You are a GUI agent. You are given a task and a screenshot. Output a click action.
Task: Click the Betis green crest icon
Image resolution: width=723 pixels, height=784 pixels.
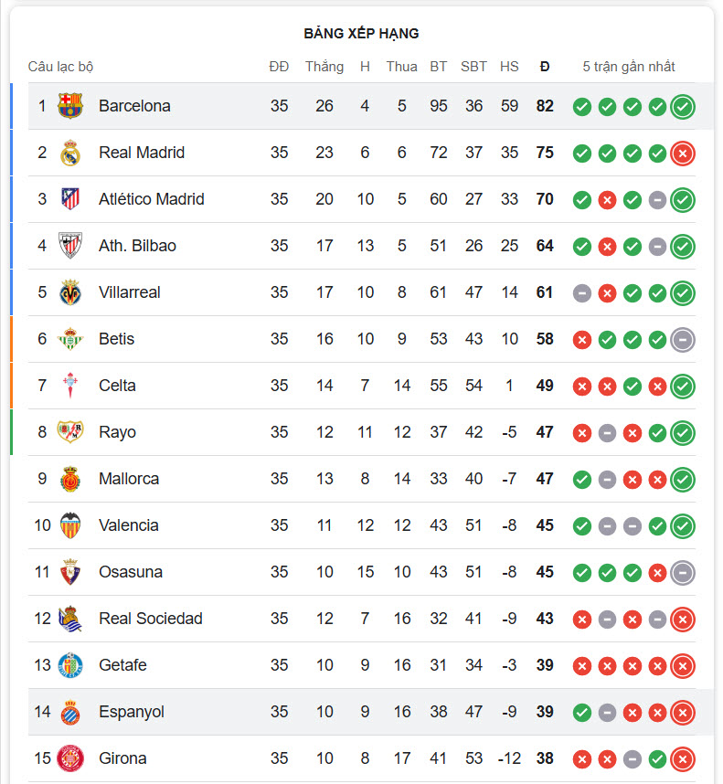[70, 339]
